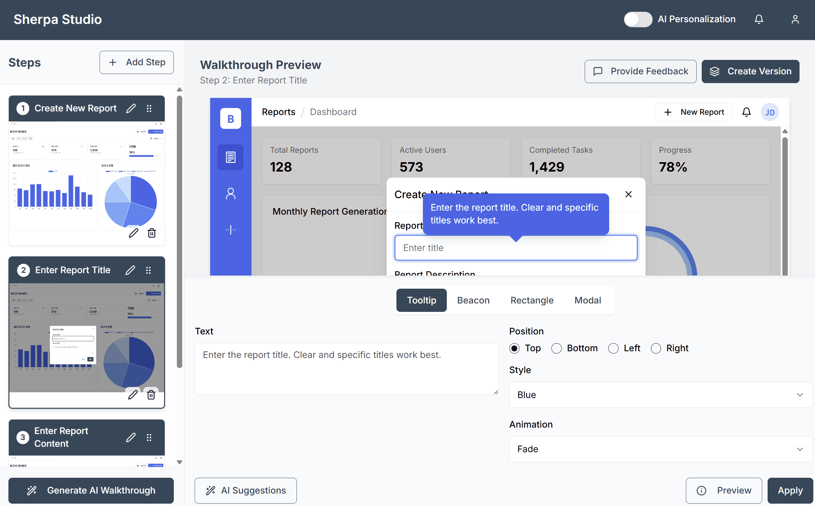Click the "Walkthrough Preview" heading
This screenshot has width=815, height=506.
(x=261, y=65)
